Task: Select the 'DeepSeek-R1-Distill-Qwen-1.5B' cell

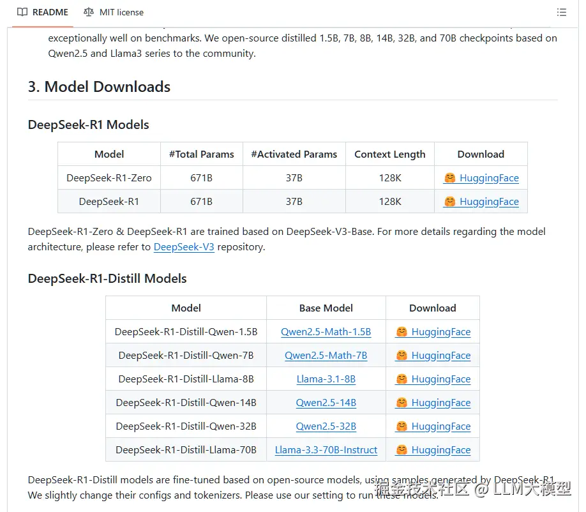Action: click(x=186, y=332)
